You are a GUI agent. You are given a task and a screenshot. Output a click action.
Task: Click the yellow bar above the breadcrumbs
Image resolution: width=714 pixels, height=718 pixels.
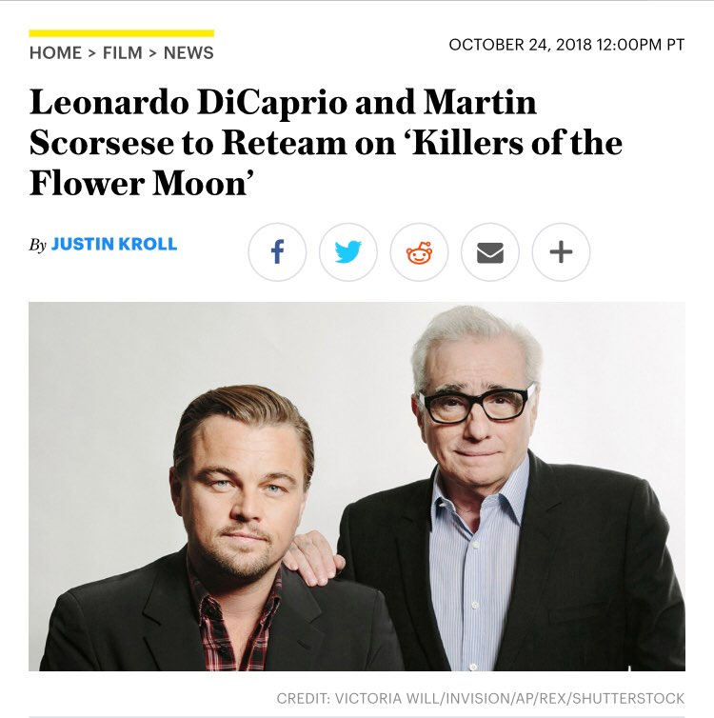[121, 33]
